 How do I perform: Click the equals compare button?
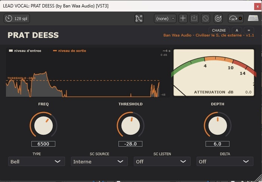249,31
